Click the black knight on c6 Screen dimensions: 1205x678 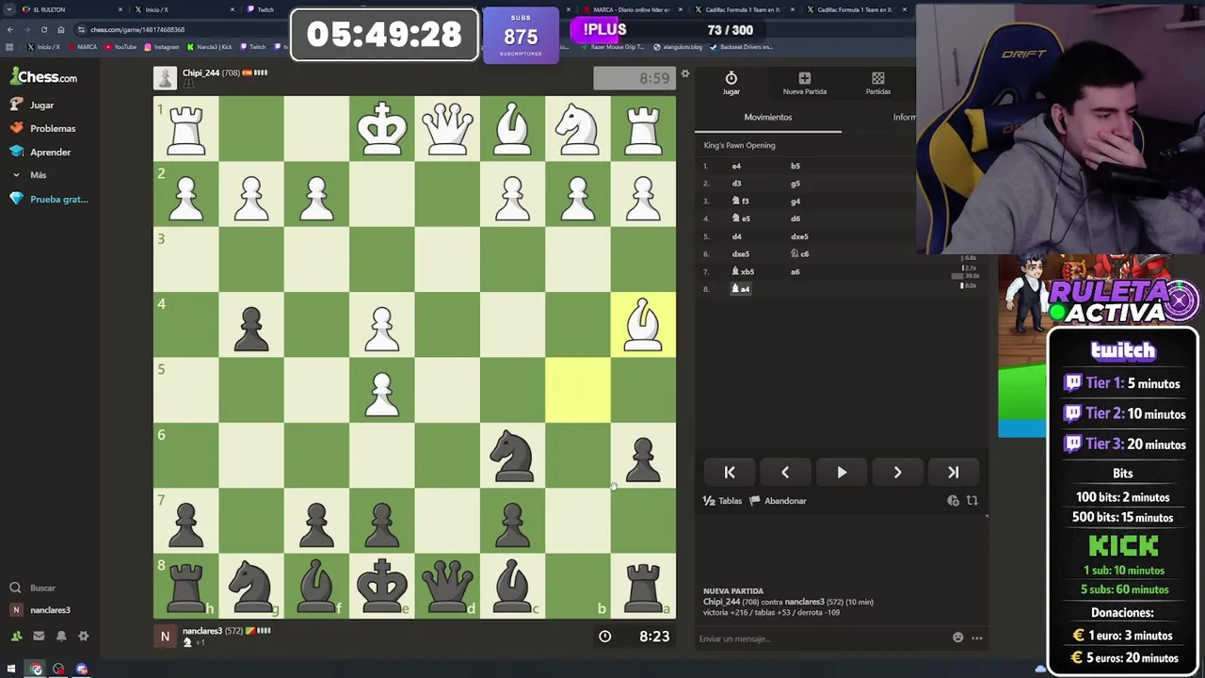(512, 456)
